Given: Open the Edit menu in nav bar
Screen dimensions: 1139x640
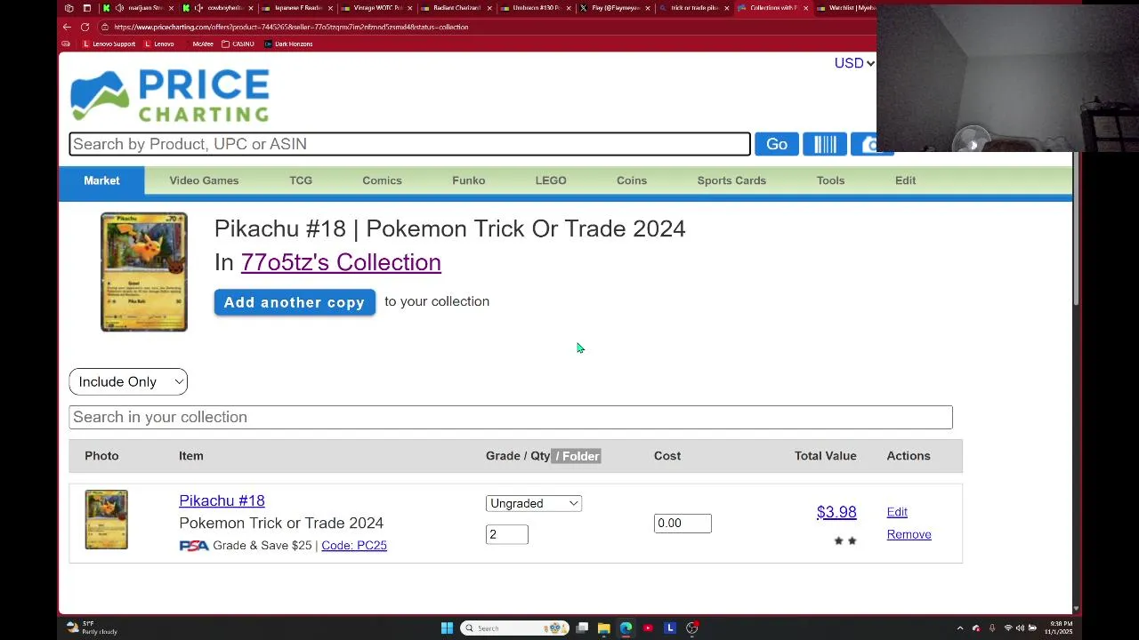Looking at the screenshot, I should [905, 180].
